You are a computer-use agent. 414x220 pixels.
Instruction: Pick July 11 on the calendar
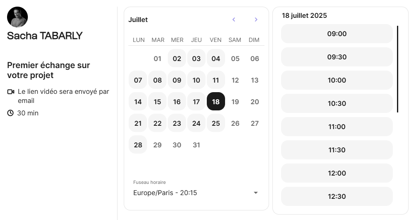(216, 80)
